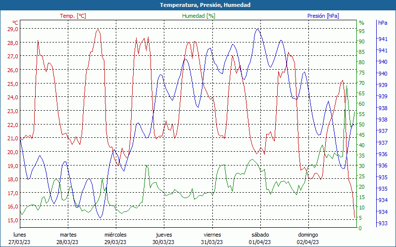The image size is (396, 247).
Task: Click the "35" humidity axis value
Action: pyautogui.click(x=362, y=156)
